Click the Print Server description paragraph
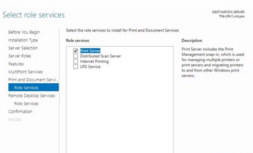The height and width of the screenshot is (153, 253). click(x=213, y=62)
